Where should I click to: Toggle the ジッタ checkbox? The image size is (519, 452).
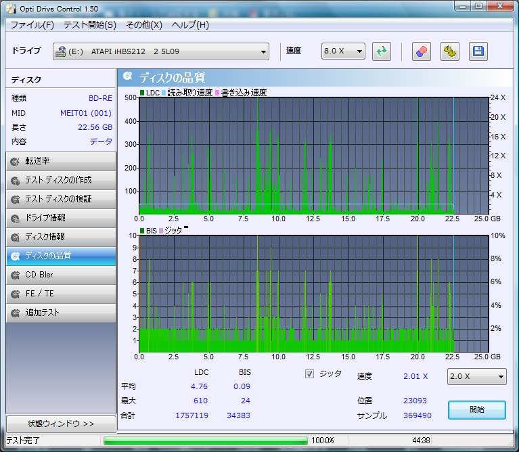point(310,374)
